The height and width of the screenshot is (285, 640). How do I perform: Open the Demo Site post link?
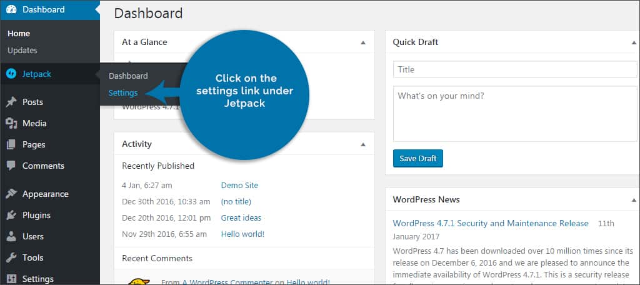pyautogui.click(x=239, y=186)
